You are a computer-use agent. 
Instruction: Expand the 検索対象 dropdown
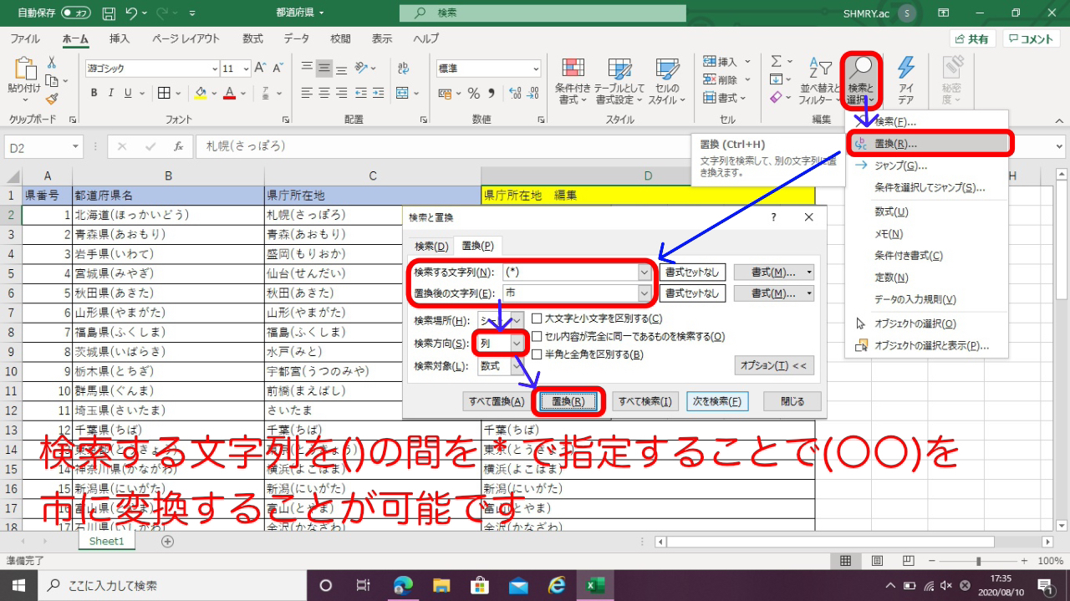click(x=516, y=365)
